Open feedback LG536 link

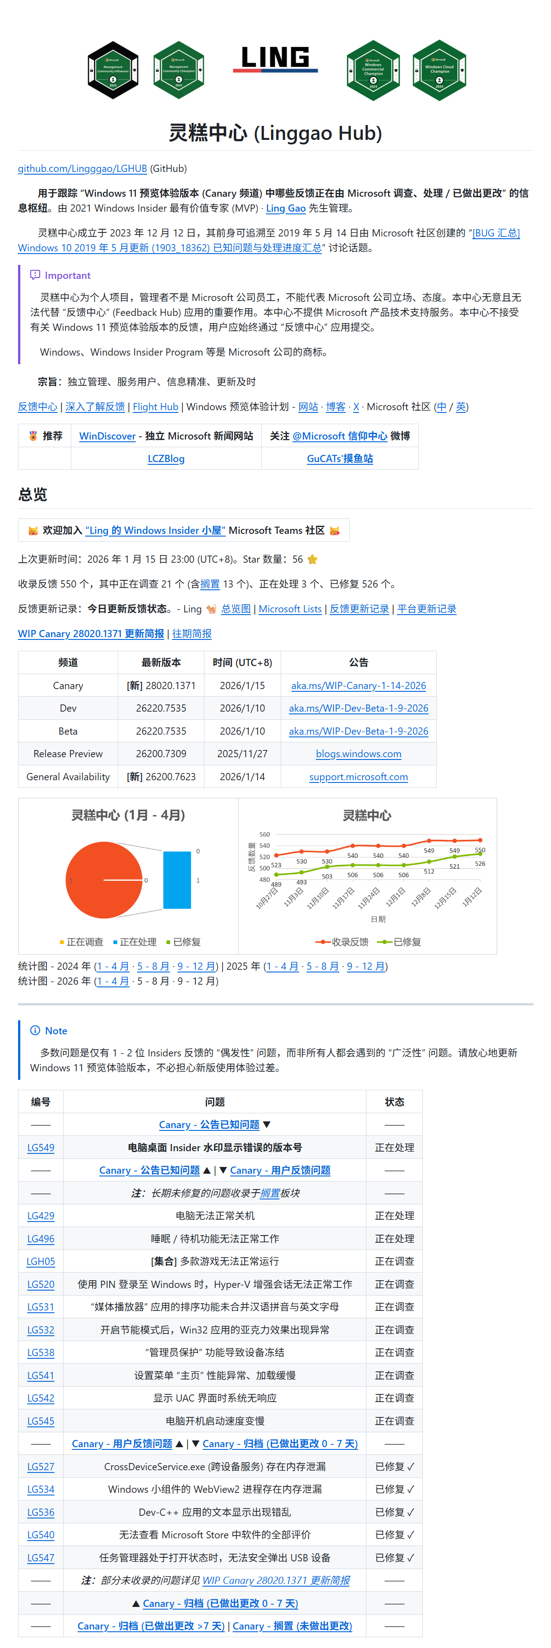(x=40, y=1512)
